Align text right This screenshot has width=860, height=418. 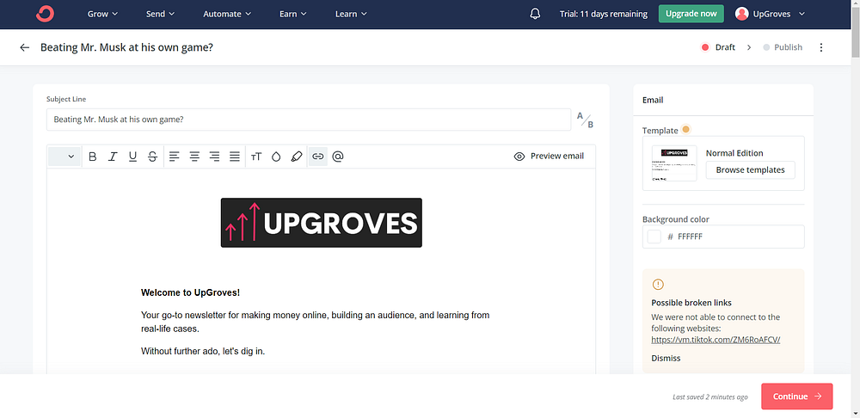pos(215,157)
